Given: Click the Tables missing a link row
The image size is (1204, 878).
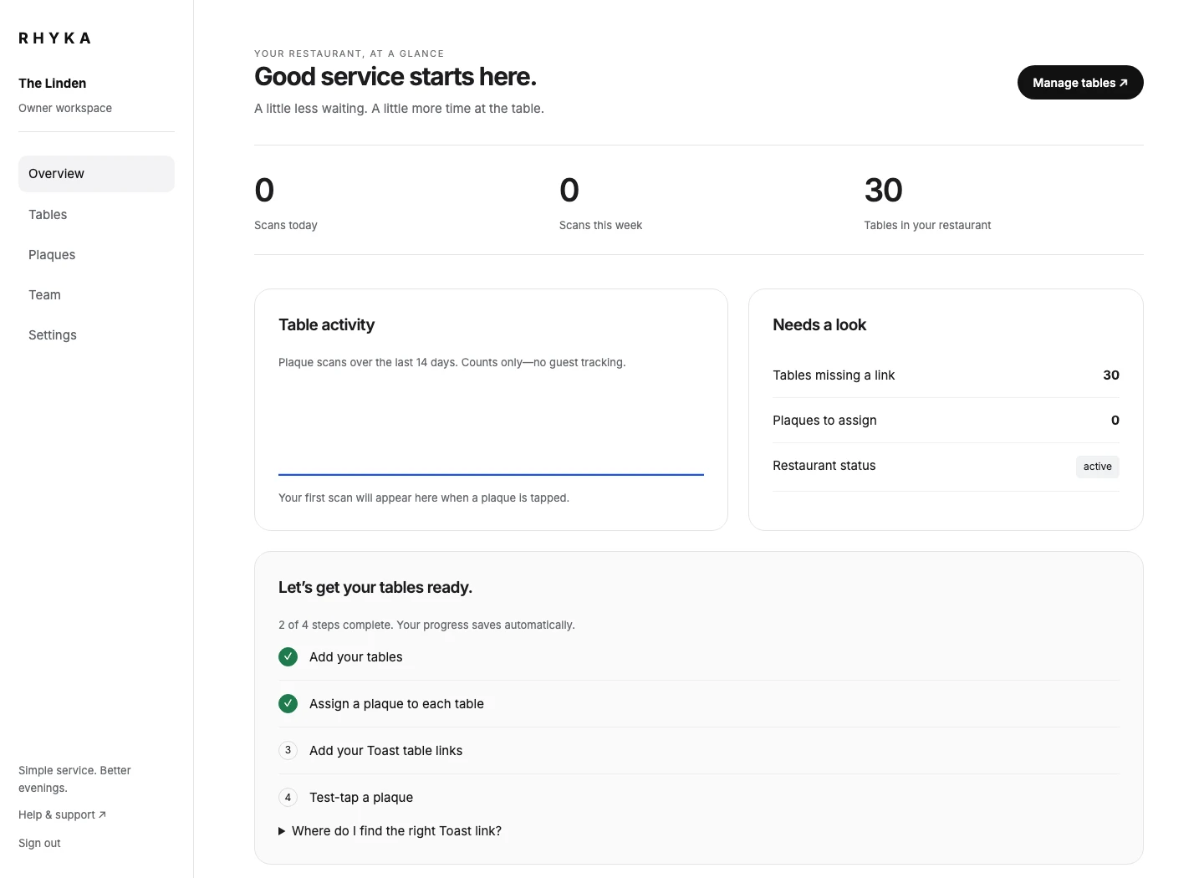Looking at the screenshot, I should 946,375.
